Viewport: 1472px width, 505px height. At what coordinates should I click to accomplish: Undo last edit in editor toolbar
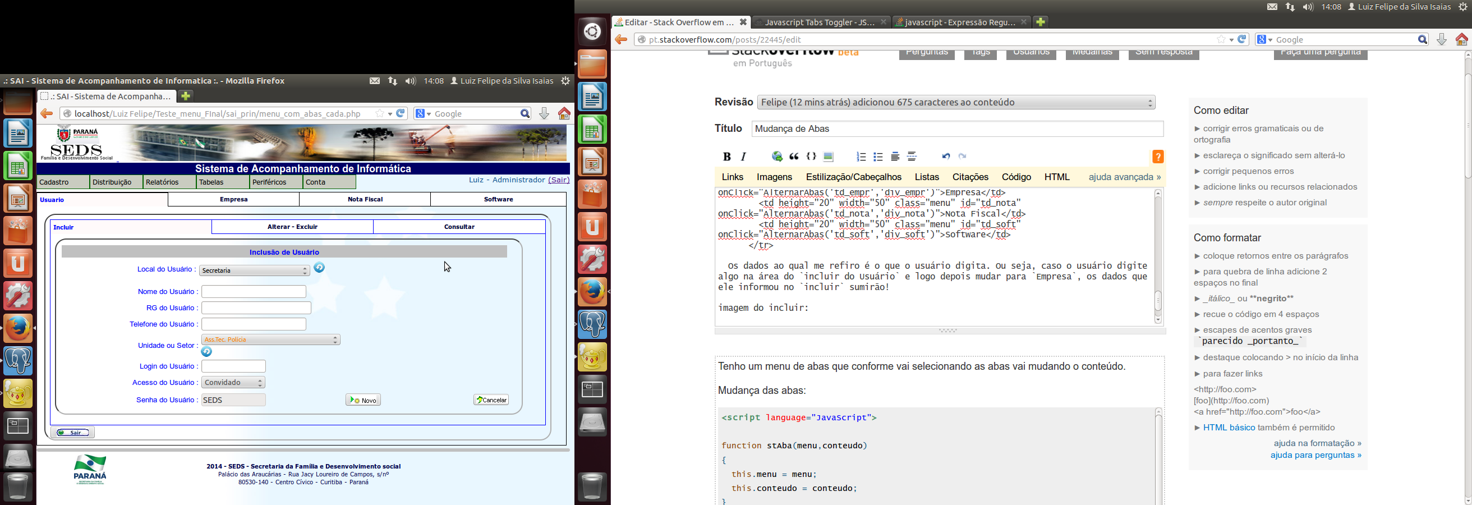[x=946, y=157]
